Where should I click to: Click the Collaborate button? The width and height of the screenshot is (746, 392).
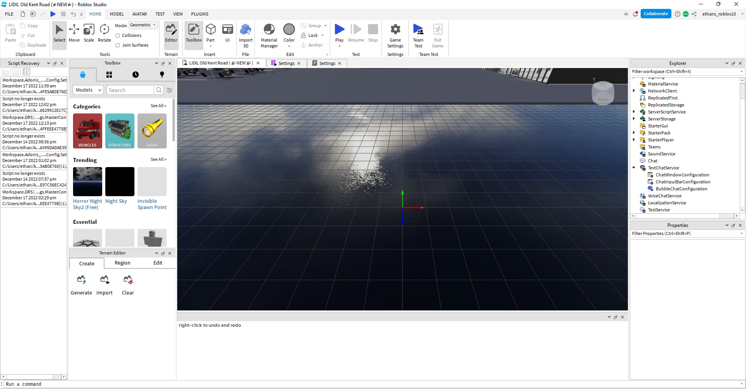pyautogui.click(x=655, y=14)
